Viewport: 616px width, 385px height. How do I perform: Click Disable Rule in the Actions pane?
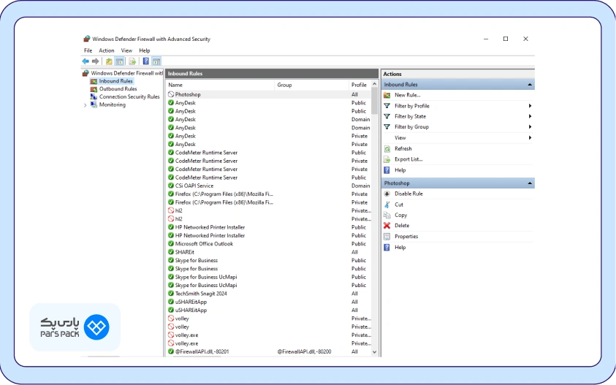pos(408,194)
